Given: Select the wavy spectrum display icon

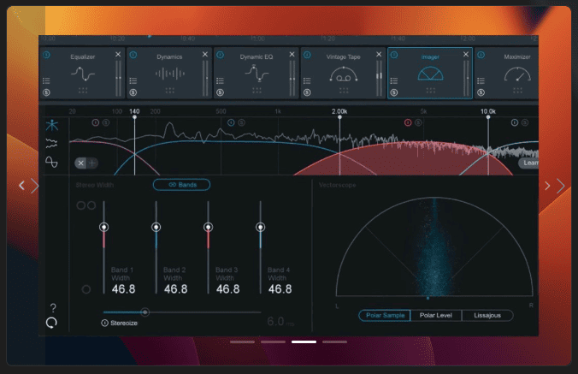Looking at the screenshot, I should click(51, 144).
